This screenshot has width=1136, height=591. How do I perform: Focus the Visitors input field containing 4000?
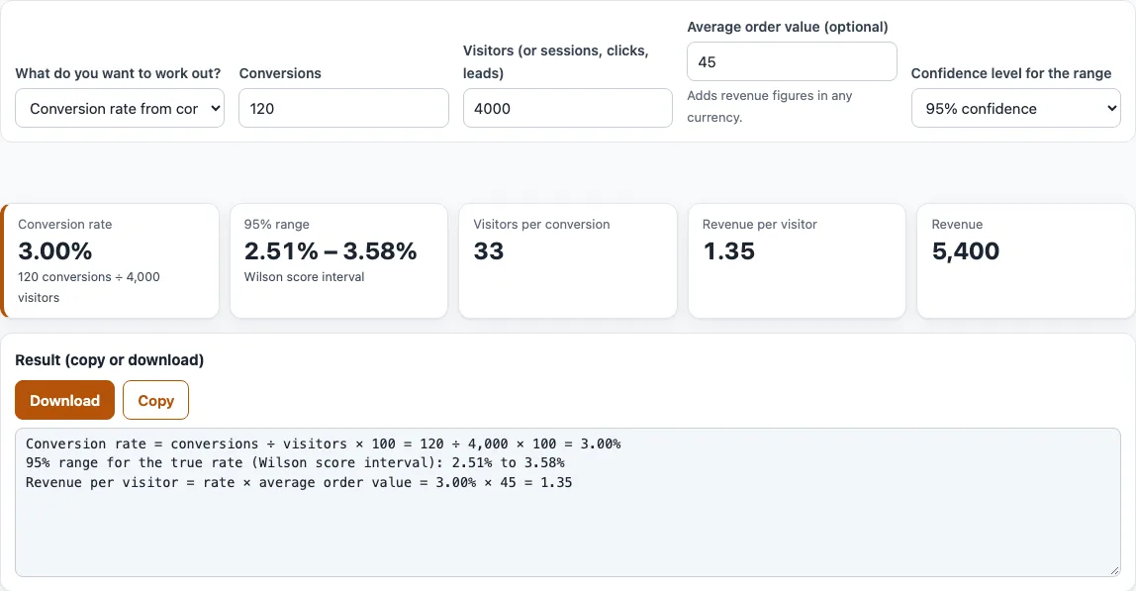(567, 108)
